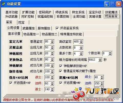This screenshot has height=103, width=123.
Task: Click the 功能设置 title bar icon
Action: tap(4, 4)
